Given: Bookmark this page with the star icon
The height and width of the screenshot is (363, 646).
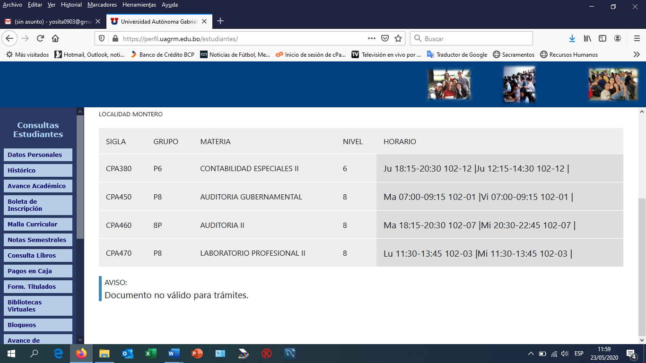Looking at the screenshot, I should [x=398, y=39].
